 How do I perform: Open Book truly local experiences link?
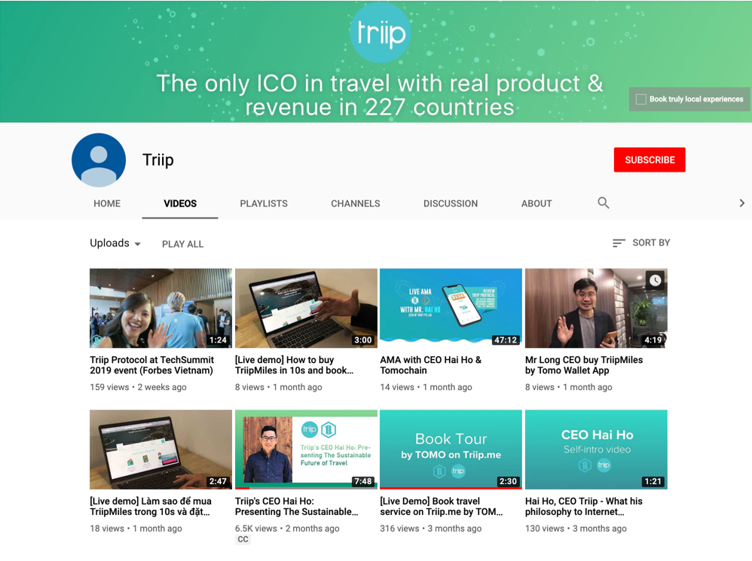[689, 99]
